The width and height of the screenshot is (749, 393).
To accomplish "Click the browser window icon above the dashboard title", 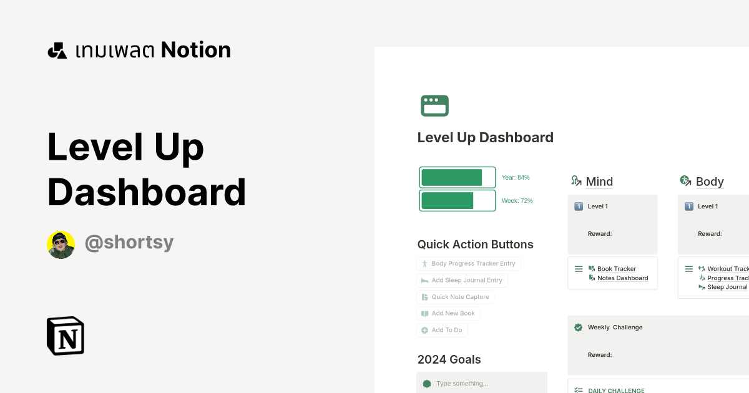I will pyautogui.click(x=435, y=105).
